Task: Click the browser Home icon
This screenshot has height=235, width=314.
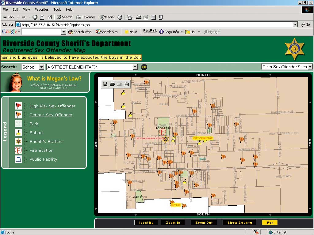Action: coord(50,17)
